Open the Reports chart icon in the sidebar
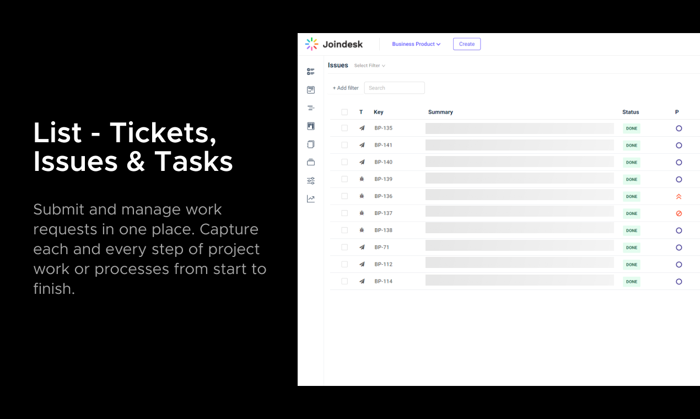Screen dimensions: 700x419 pos(311,198)
